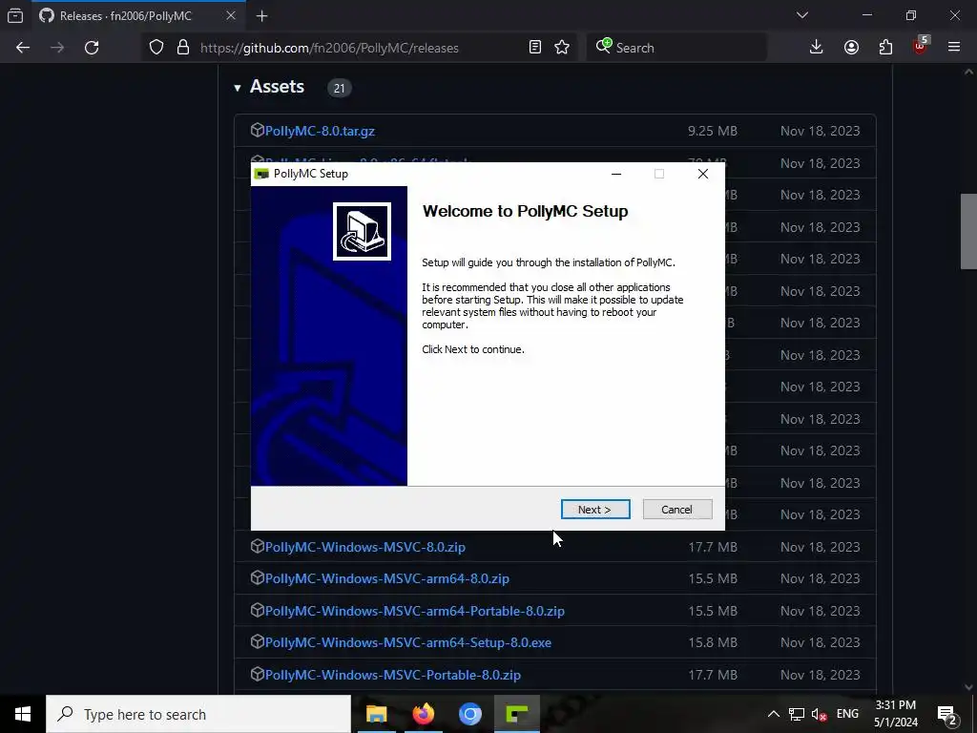Close the Releases browser tab
977x733 pixels.
click(x=231, y=15)
